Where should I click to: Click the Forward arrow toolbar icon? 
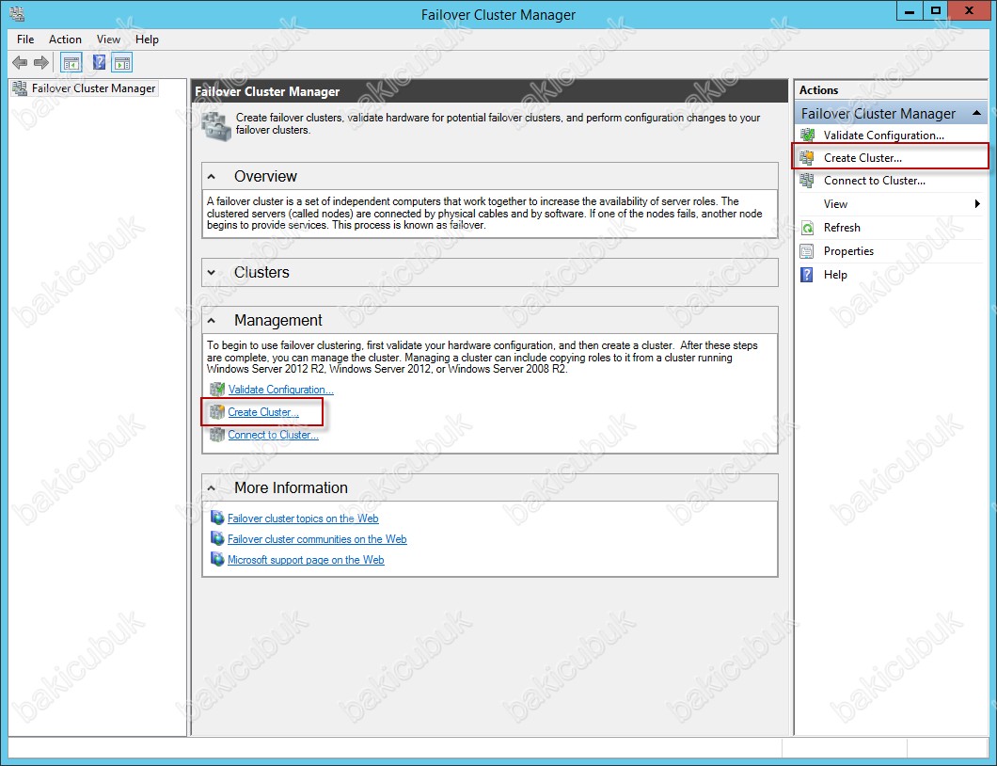pyautogui.click(x=41, y=62)
